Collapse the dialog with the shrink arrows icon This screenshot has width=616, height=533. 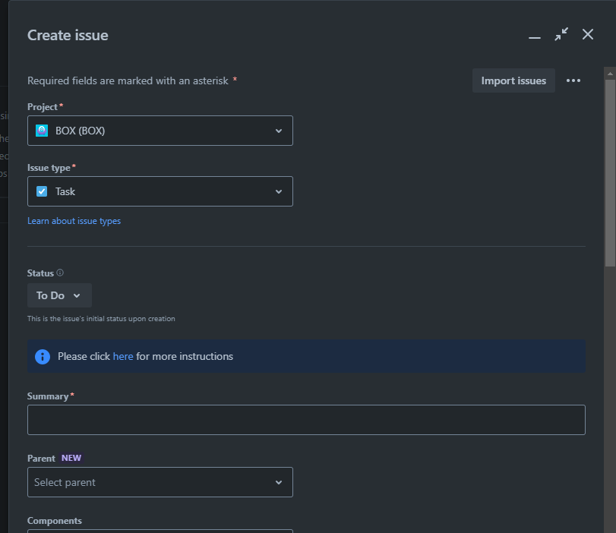pyautogui.click(x=561, y=35)
